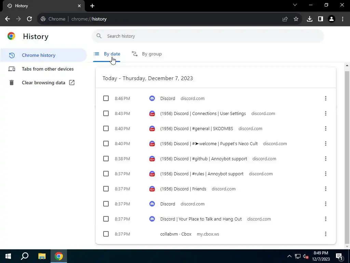Viewport: 350px width, 263px height.
Task: Open actions menu for Connections User Settings entry
Action: pyautogui.click(x=326, y=113)
